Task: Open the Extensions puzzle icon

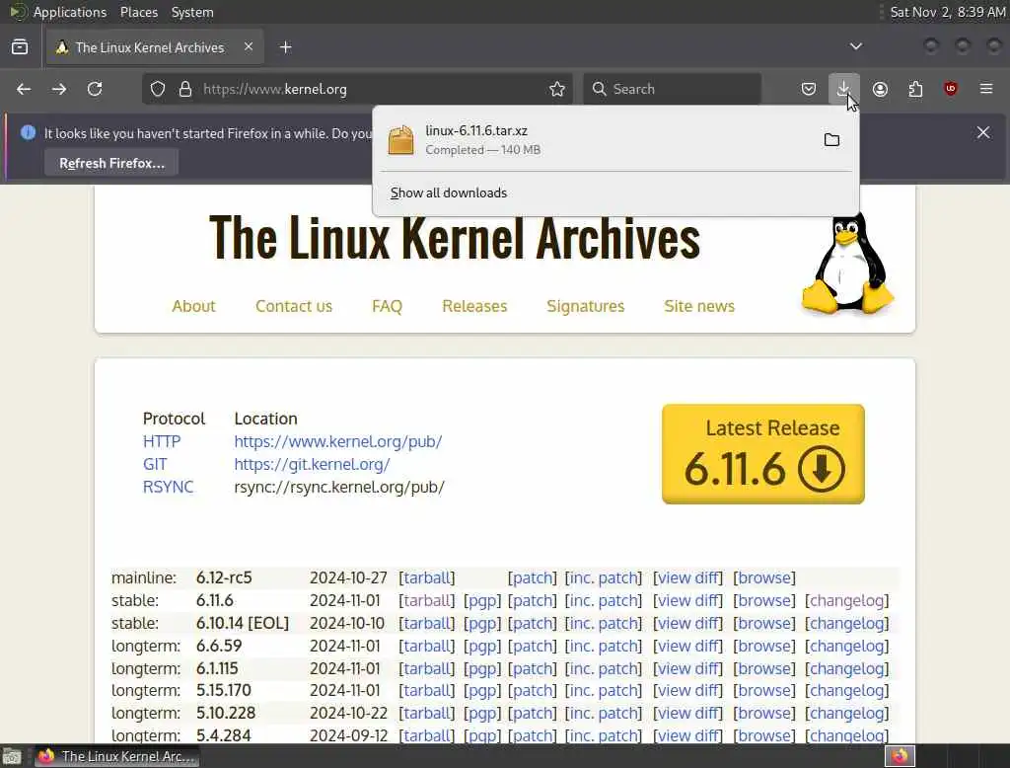Action: [x=915, y=89]
